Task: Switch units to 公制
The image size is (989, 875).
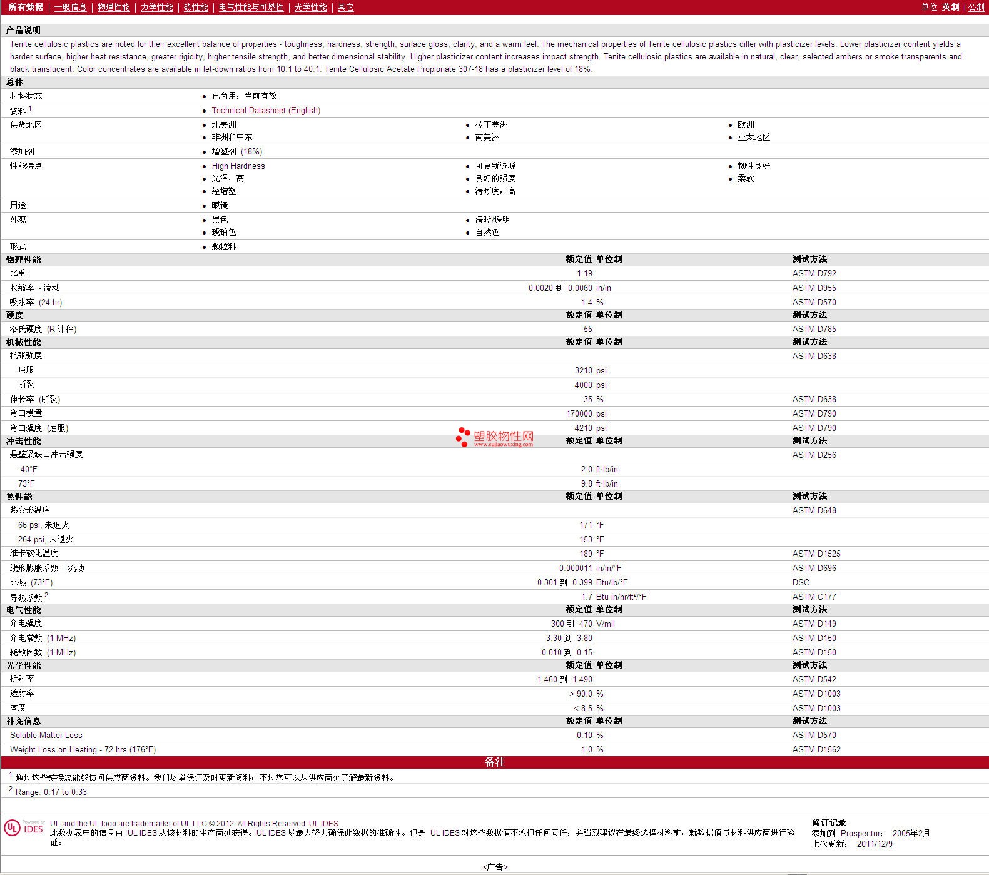Action: [976, 8]
